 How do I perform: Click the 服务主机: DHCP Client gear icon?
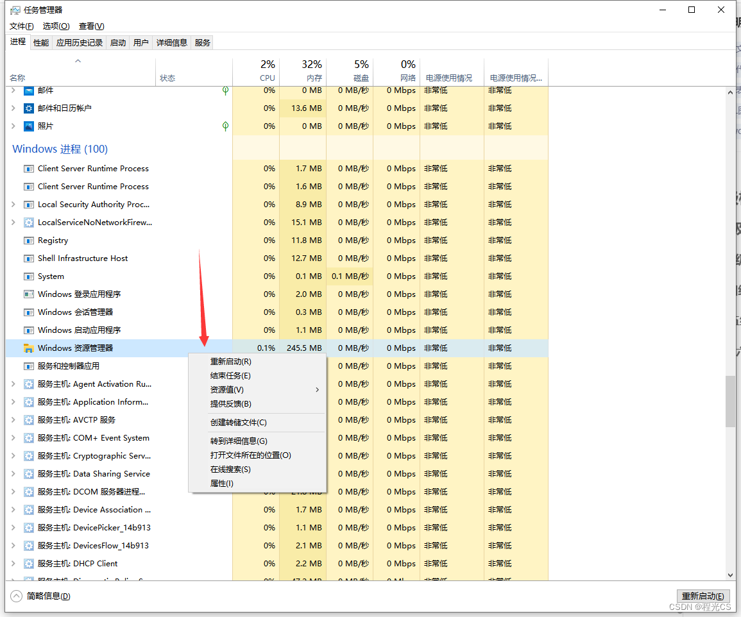point(29,564)
